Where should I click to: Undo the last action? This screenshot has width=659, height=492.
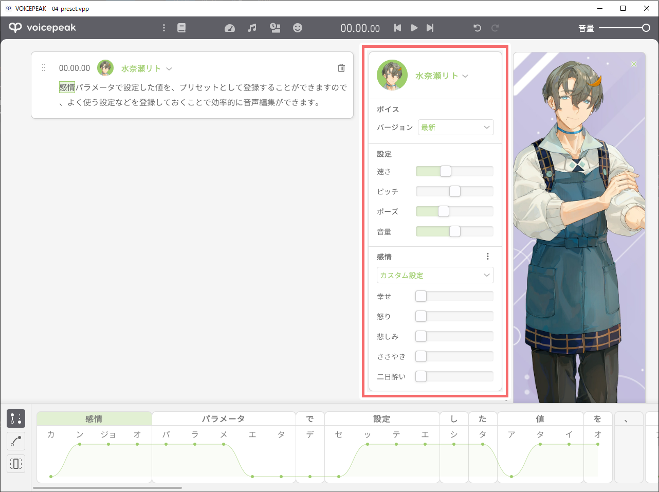(x=478, y=28)
